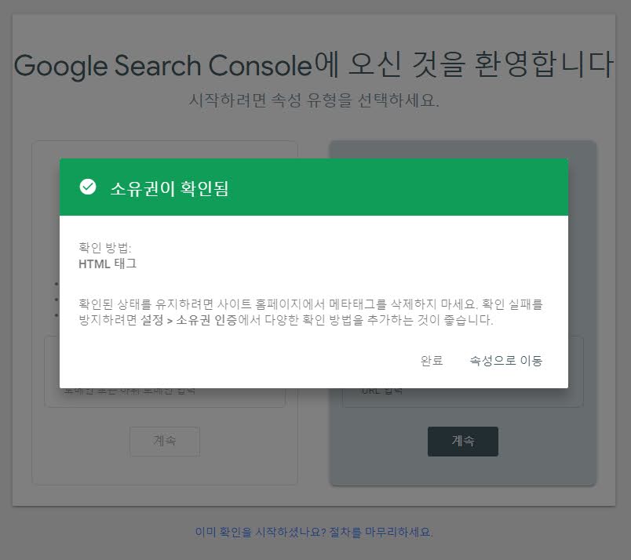
Task: Click the 시작하려면 속성 유형을 선택하세요 subtitle
Action: pos(314,100)
